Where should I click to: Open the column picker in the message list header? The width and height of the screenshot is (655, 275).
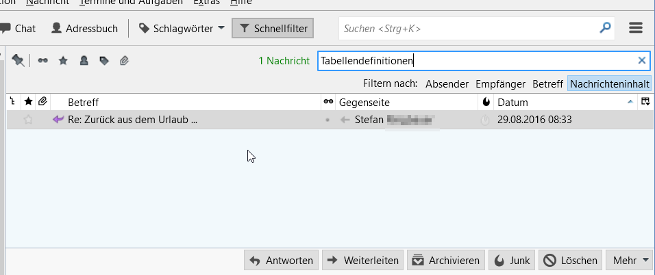coord(645,102)
